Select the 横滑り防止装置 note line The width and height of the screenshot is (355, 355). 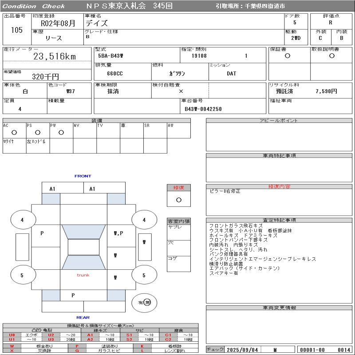click(x=226, y=264)
